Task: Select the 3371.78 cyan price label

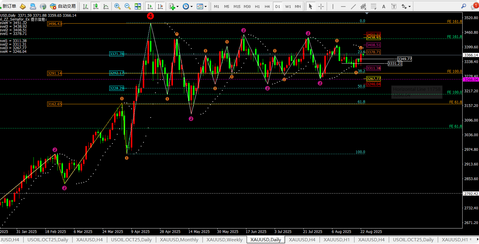Action: click(116, 54)
